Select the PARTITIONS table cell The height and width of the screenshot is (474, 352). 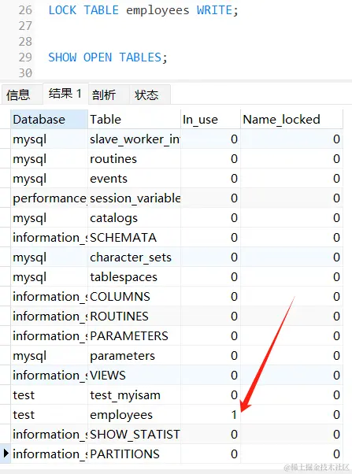click(x=135, y=454)
